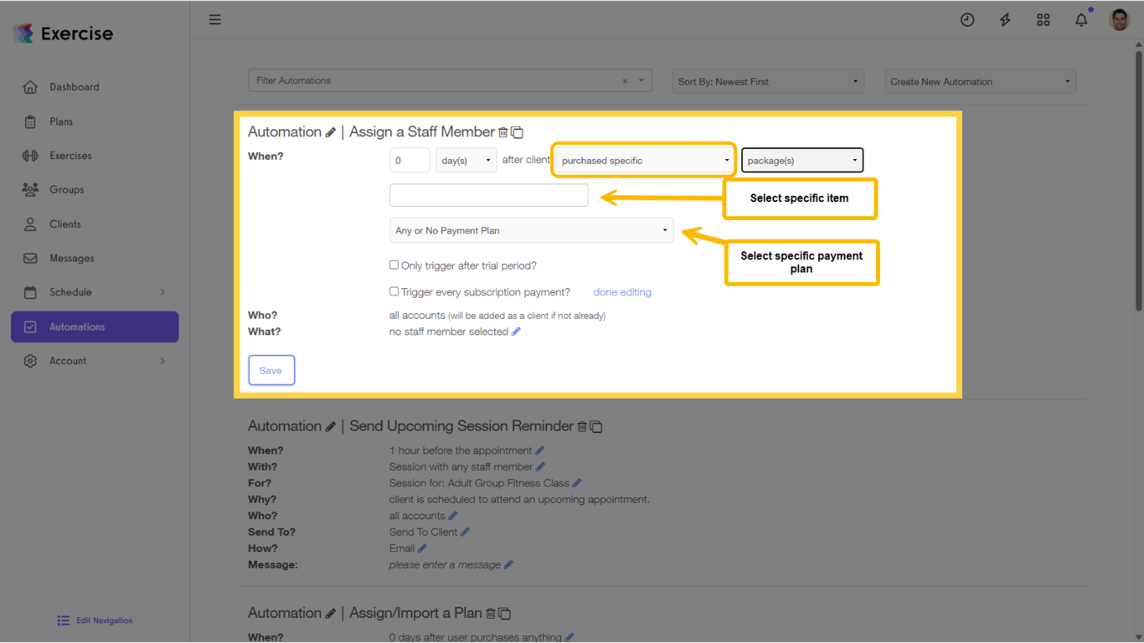Open the apps grid icon
1144x643 pixels.
1043,18
